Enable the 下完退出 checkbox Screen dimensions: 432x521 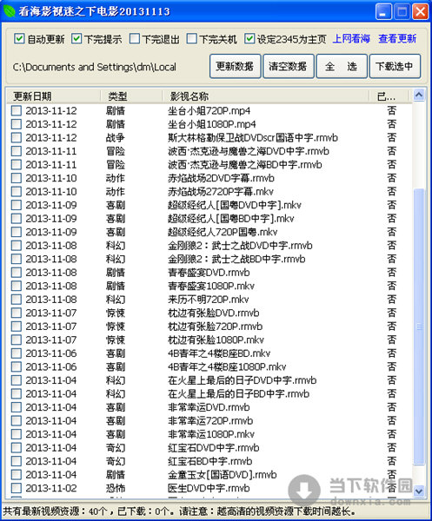(x=134, y=38)
